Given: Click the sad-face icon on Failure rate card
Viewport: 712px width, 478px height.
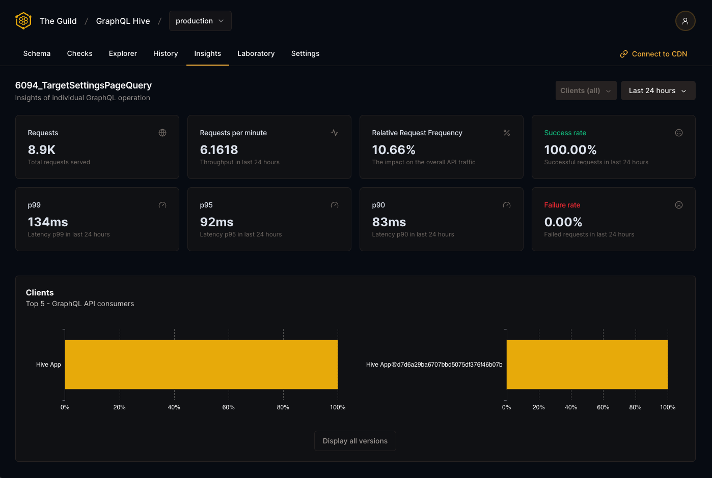Looking at the screenshot, I should pos(679,204).
